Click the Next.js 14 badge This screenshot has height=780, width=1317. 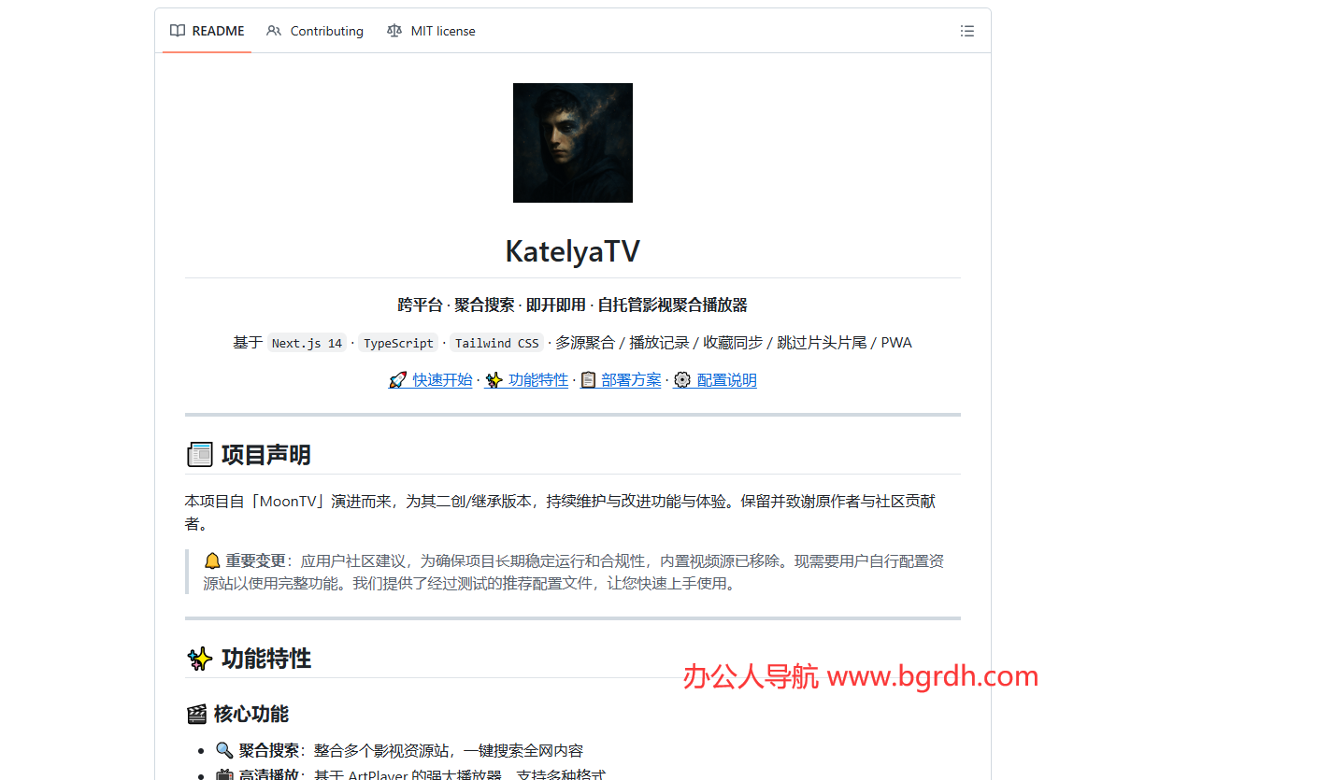point(307,342)
